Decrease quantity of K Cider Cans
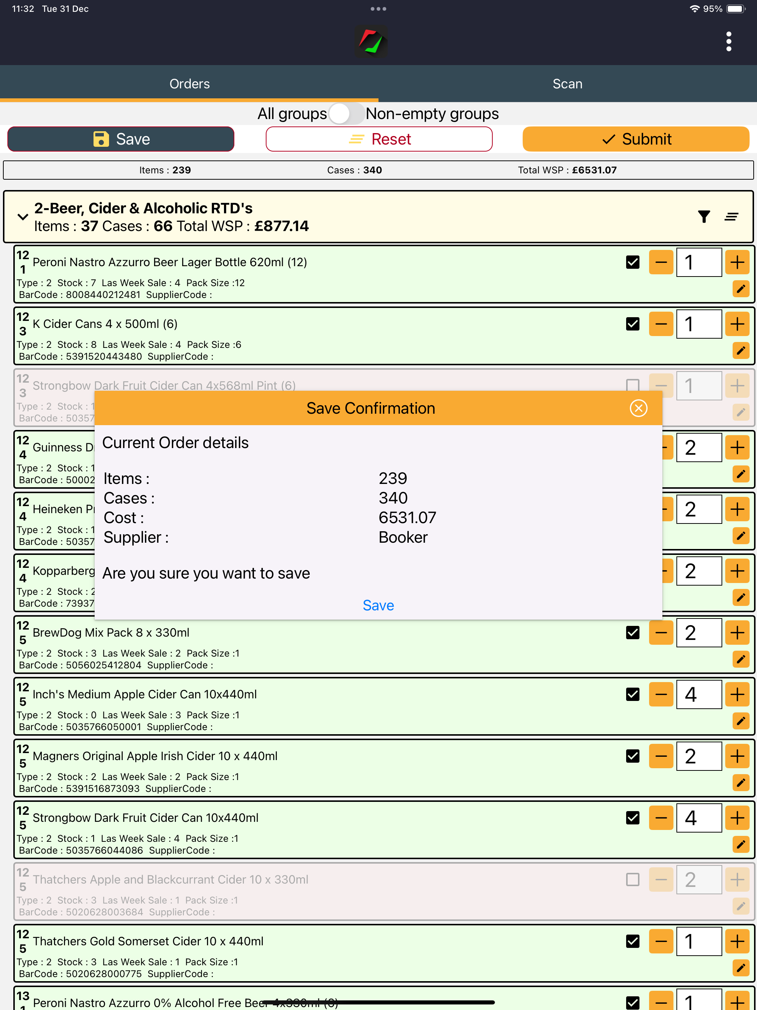This screenshot has height=1010, width=757. pyautogui.click(x=661, y=324)
